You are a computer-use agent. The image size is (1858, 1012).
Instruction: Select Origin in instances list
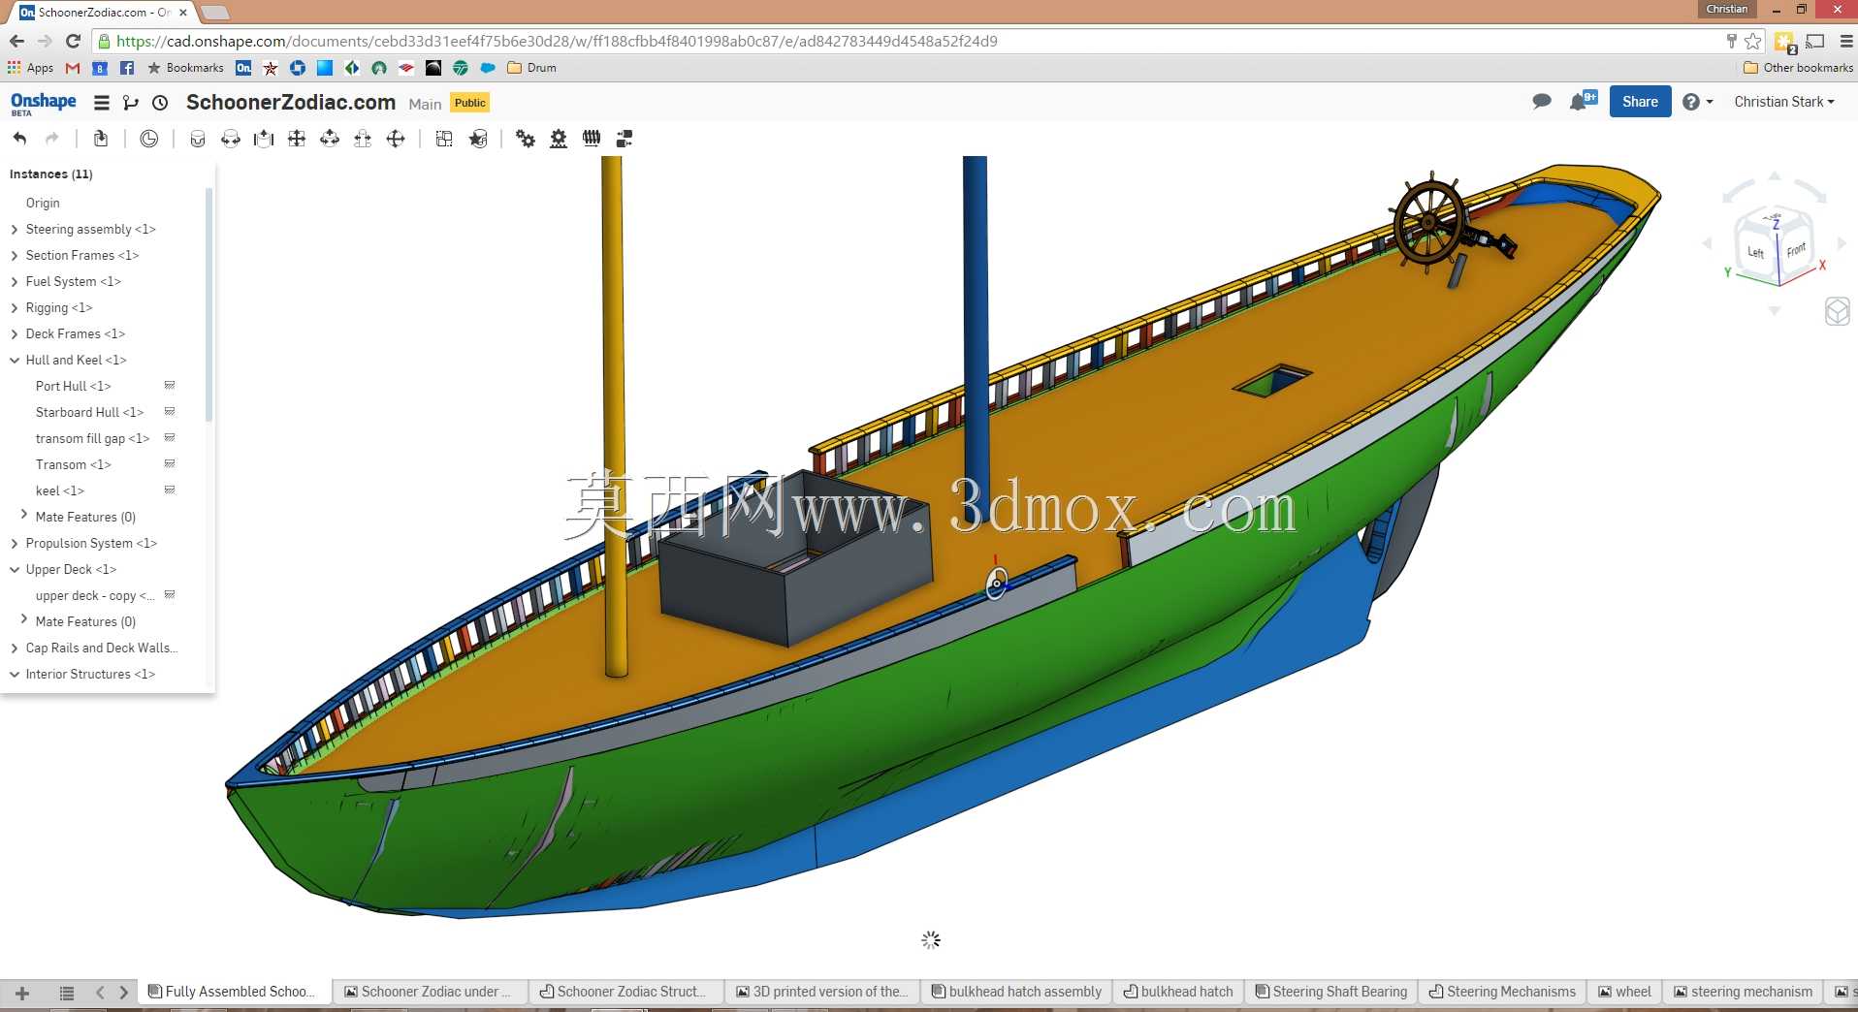[43, 203]
